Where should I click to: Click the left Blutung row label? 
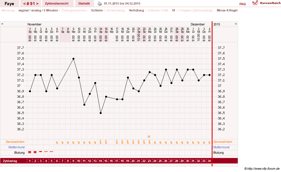[19, 153]
